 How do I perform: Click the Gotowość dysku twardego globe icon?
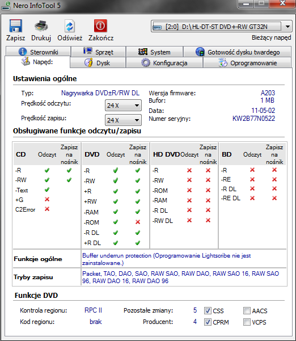click(200, 52)
